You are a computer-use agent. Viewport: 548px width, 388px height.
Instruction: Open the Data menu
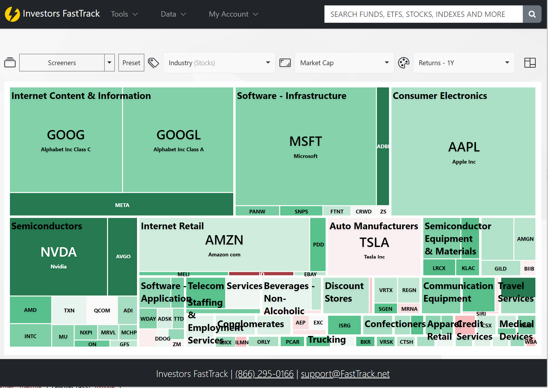tap(173, 14)
